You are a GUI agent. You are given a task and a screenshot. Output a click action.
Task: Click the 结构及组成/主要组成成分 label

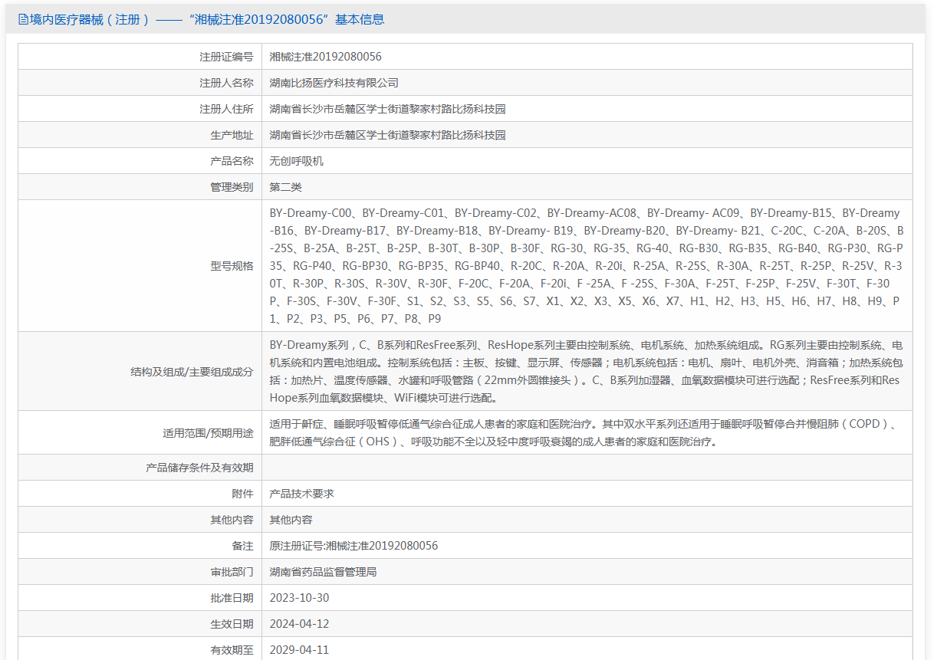pyautogui.click(x=192, y=372)
